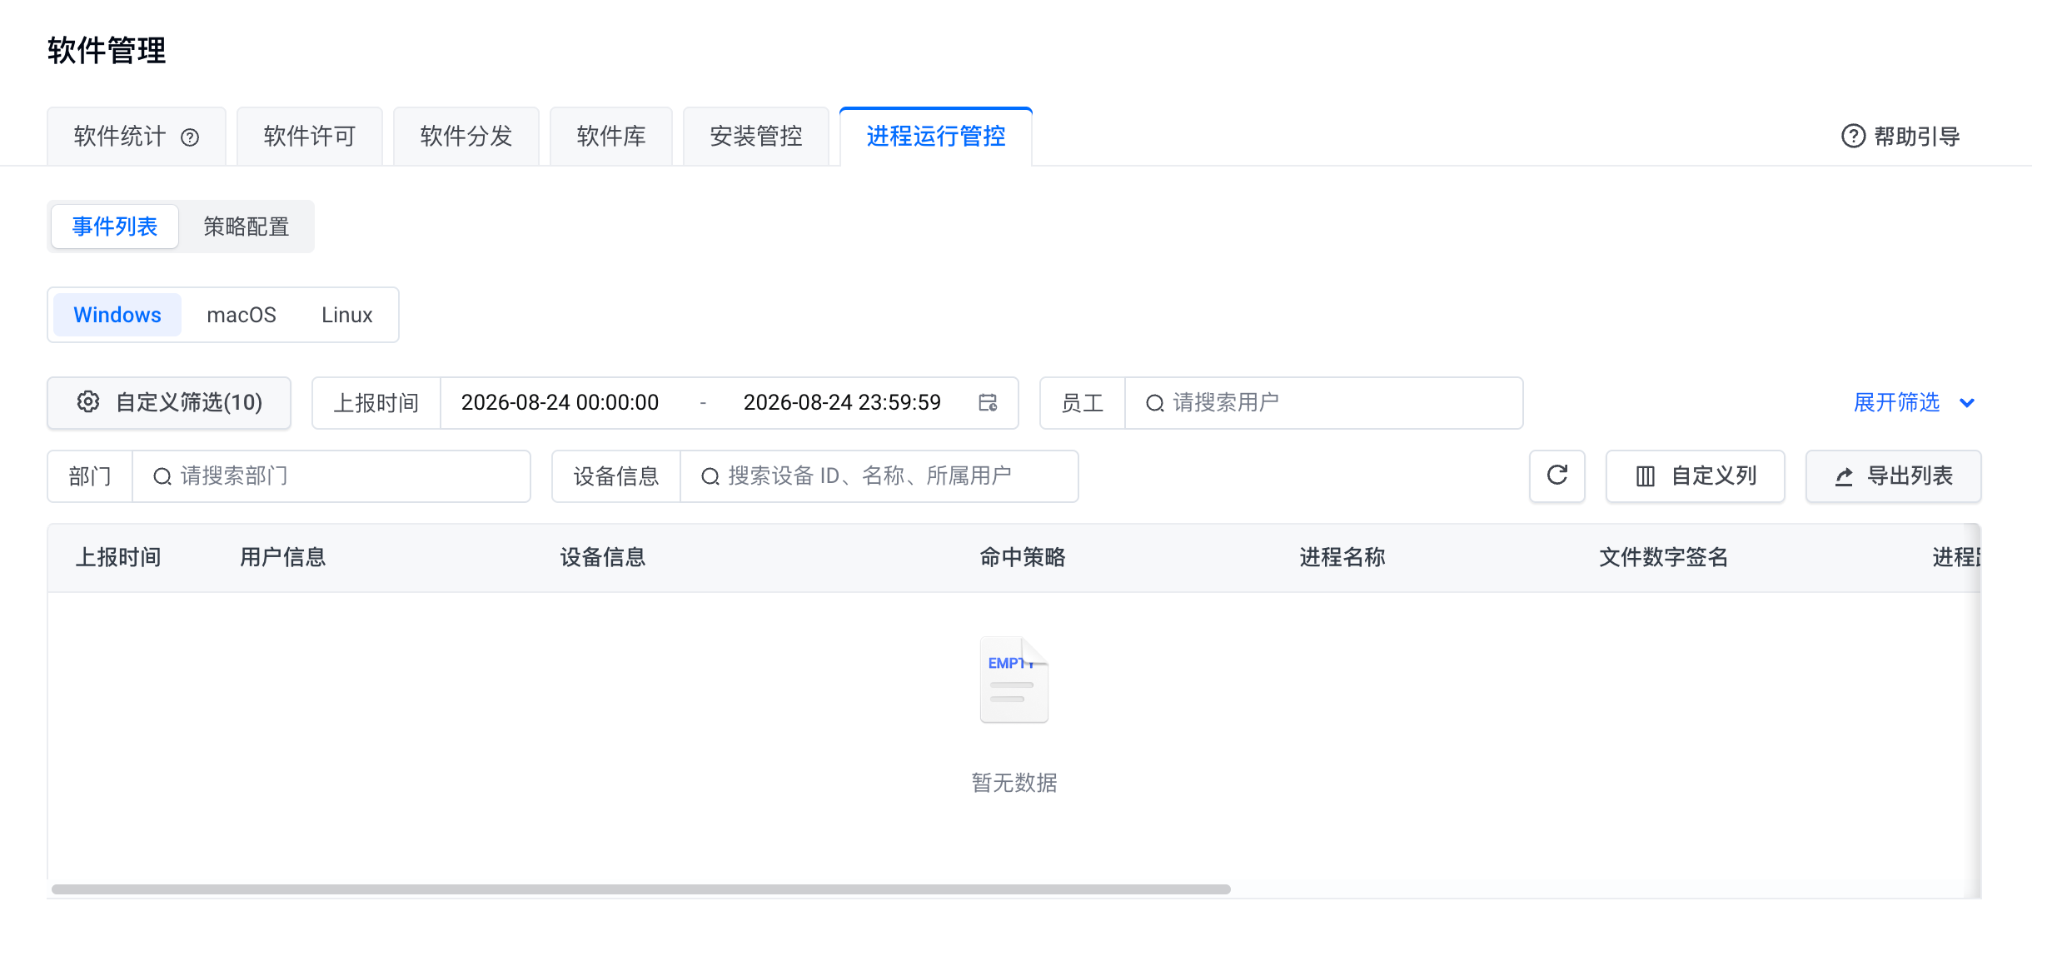Screen dimensions: 2047x961
Task: Open the calendar icon in date range
Action: pyautogui.click(x=988, y=403)
